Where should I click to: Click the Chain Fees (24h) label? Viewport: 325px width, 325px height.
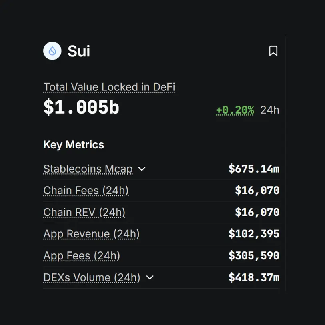[86, 191]
